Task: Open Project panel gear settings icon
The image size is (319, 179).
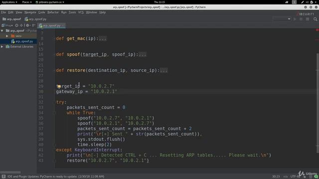Action: [27, 25]
